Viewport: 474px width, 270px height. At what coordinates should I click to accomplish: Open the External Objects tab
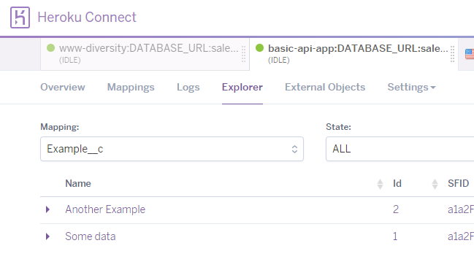pyautogui.click(x=325, y=88)
